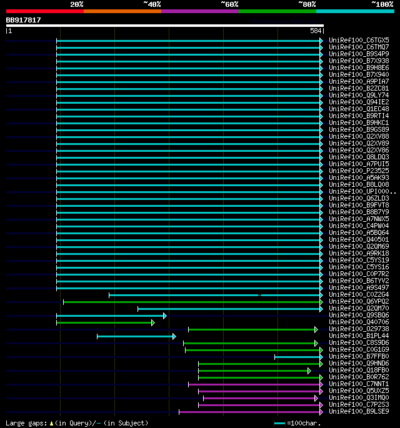Click the red 20% identity legend segment
This screenshot has width=400, height=428.
pyautogui.click(x=45, y=11)
